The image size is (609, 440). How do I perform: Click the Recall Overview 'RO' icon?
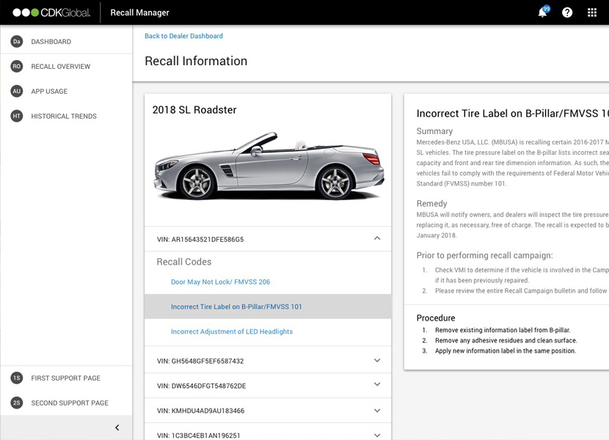17,67
